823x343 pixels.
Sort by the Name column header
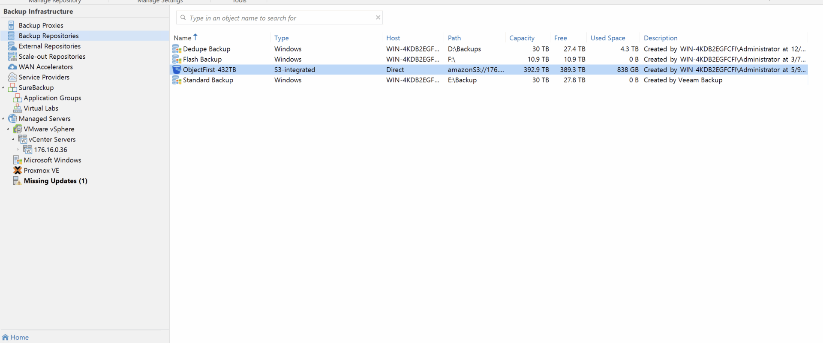tap(182, 38)
